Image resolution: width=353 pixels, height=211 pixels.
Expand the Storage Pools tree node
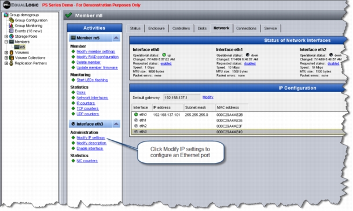6,37
